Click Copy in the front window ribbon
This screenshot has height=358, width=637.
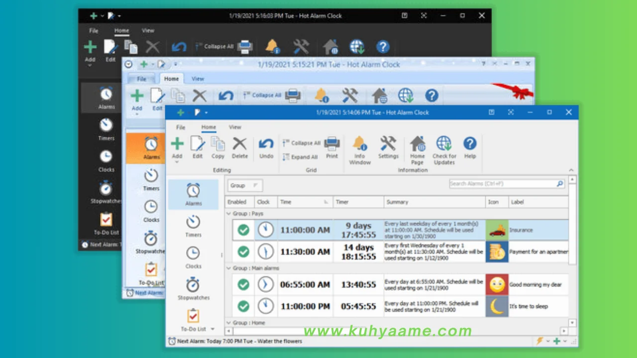pos(218,148)
